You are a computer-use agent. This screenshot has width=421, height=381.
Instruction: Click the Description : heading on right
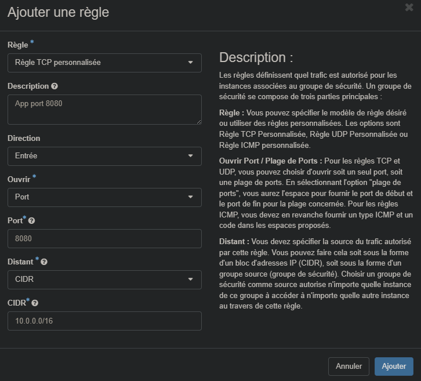tap(256, 57)
